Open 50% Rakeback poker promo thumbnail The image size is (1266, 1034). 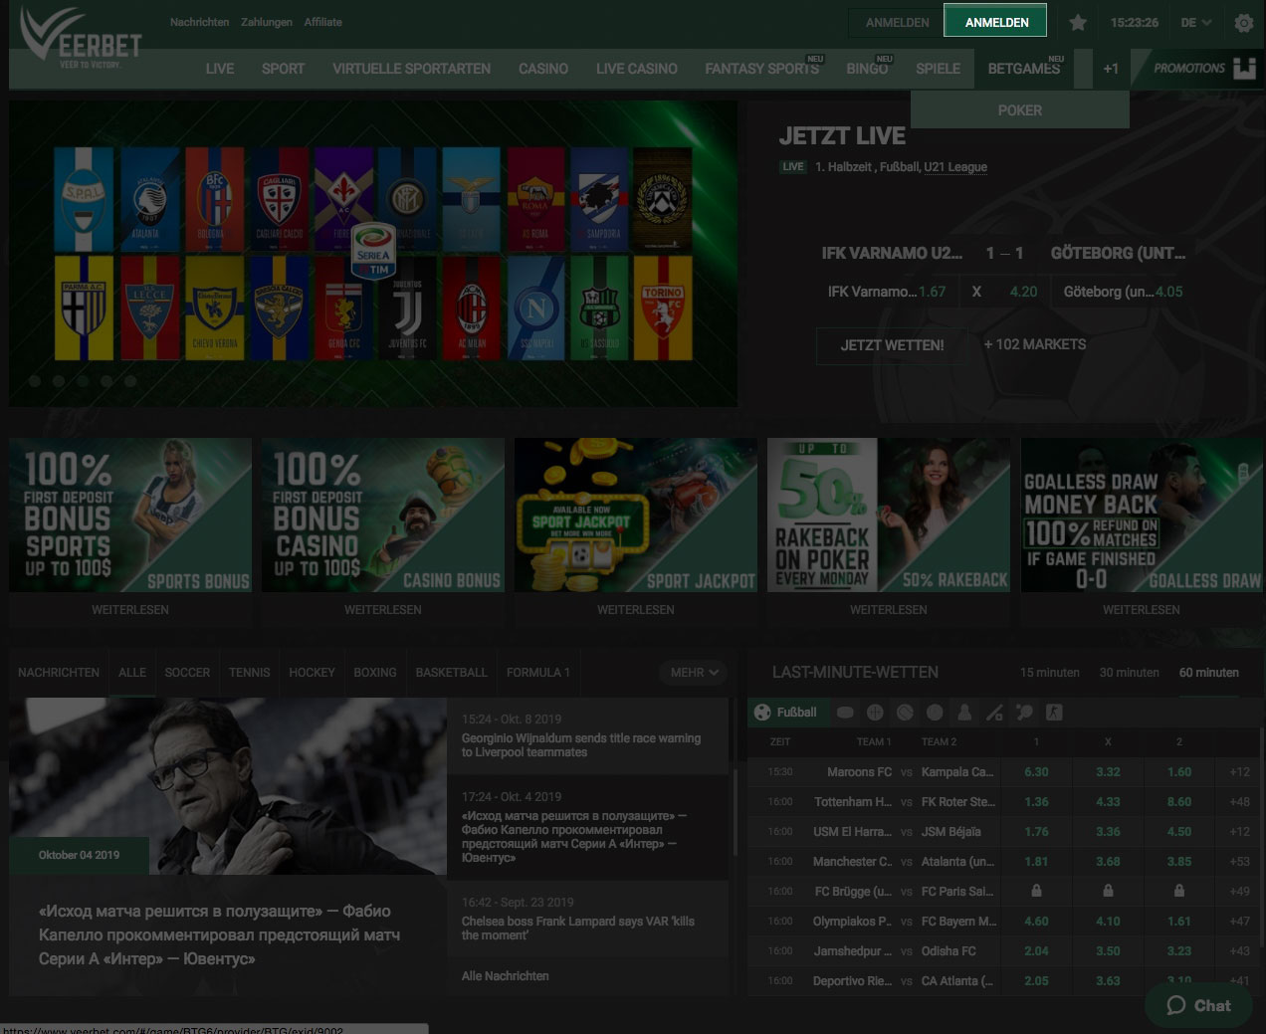889,516
